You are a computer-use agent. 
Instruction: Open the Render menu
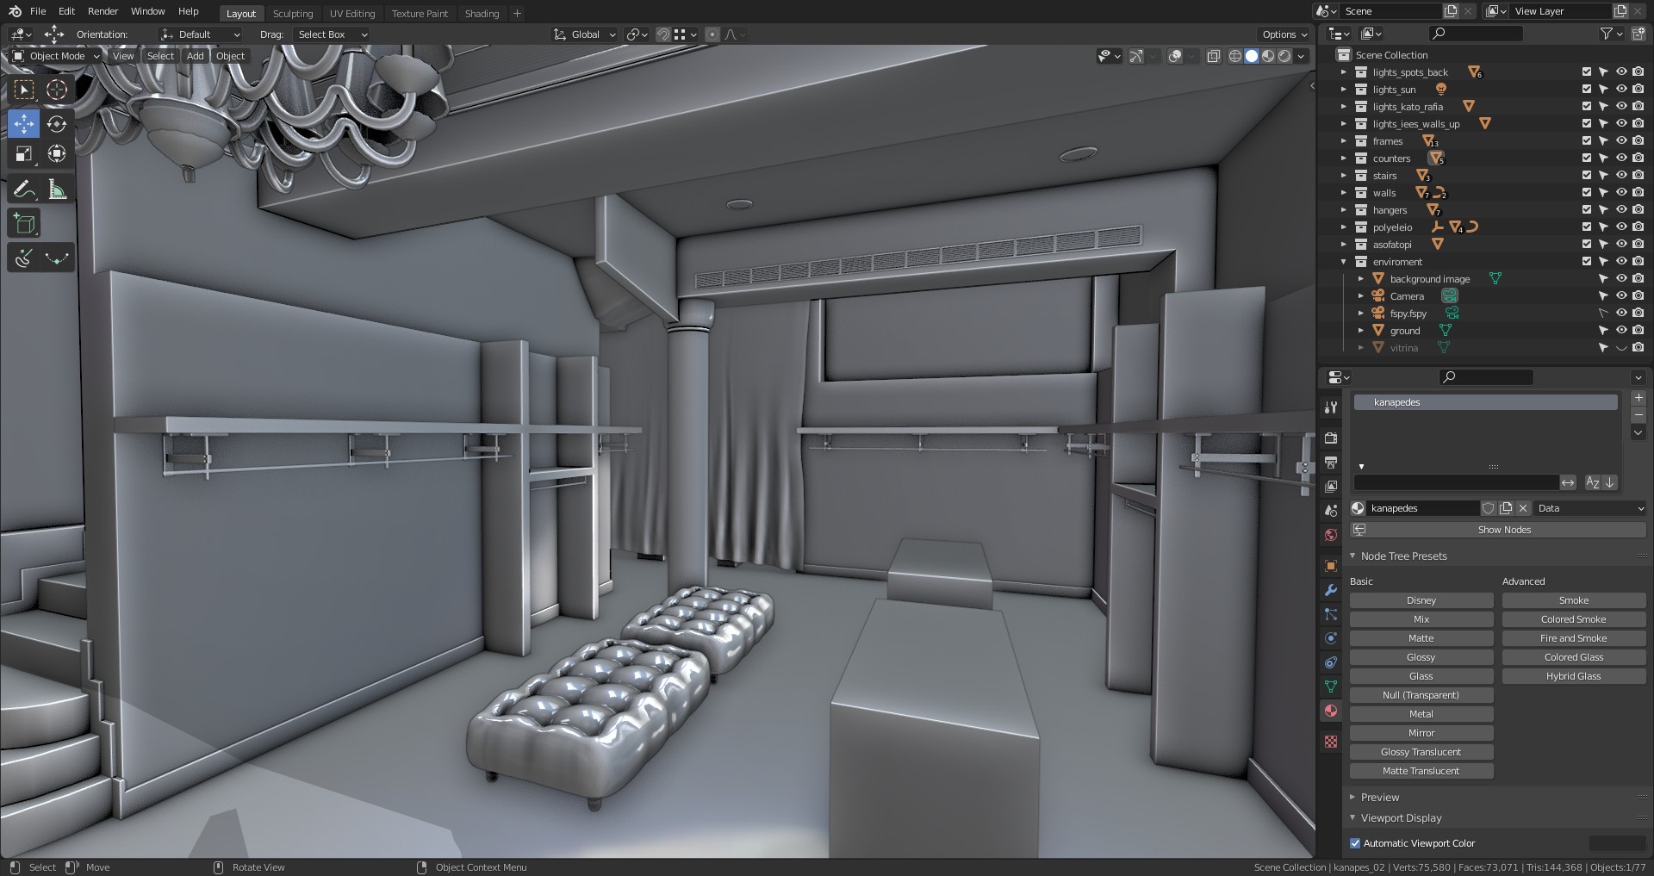click(x=103, y=11)
